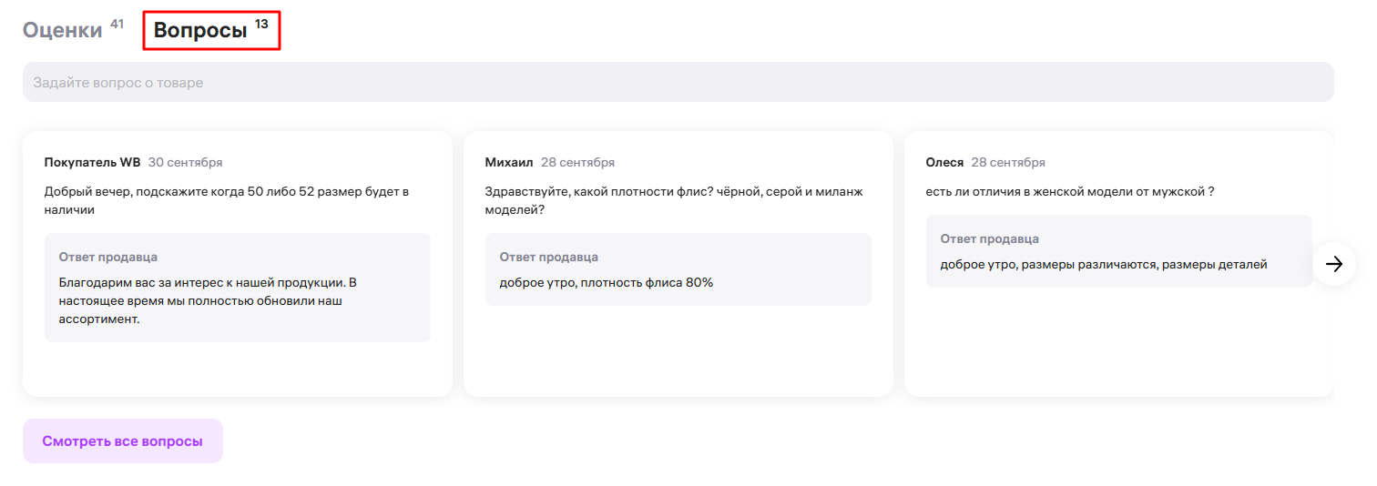
Task: Open all questions via 'Смотреть все вопросы'
Action: pos(122,441)
